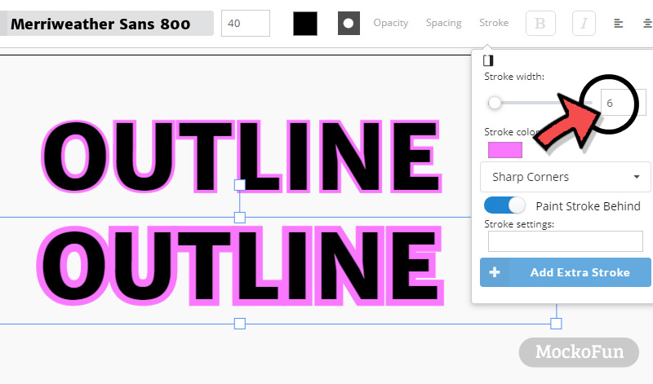The height and width of the screenshot is (384, 653).
Task: Open the Spacing menu
Action: click(443, 23)
